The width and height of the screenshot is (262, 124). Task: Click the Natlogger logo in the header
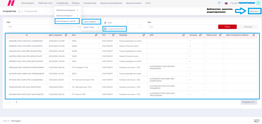(11, 3)
